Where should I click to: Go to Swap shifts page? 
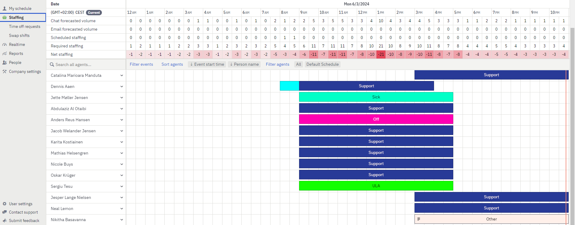point(19,36)
